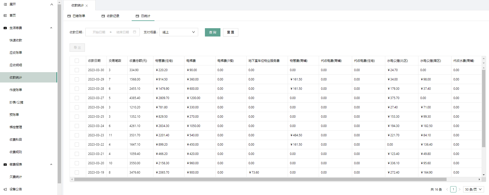Check the 2023-03-24 row checkbox
Screen dimensions: 489x195
77,126
